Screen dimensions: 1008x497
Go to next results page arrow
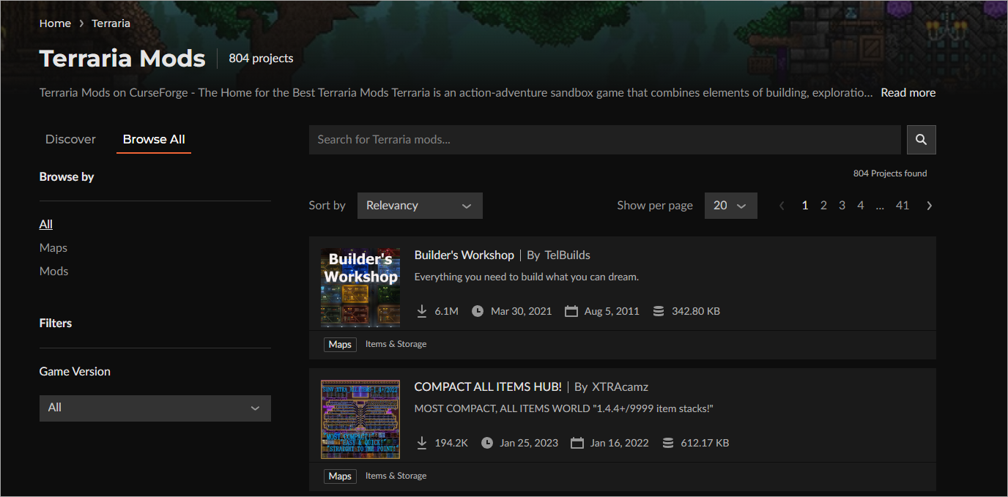(x=929, y=206)
